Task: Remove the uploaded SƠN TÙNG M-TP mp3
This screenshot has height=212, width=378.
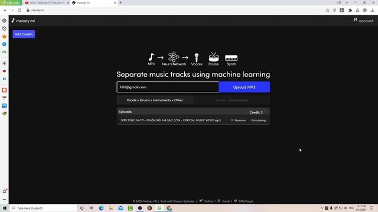Action: coord(238,120)
